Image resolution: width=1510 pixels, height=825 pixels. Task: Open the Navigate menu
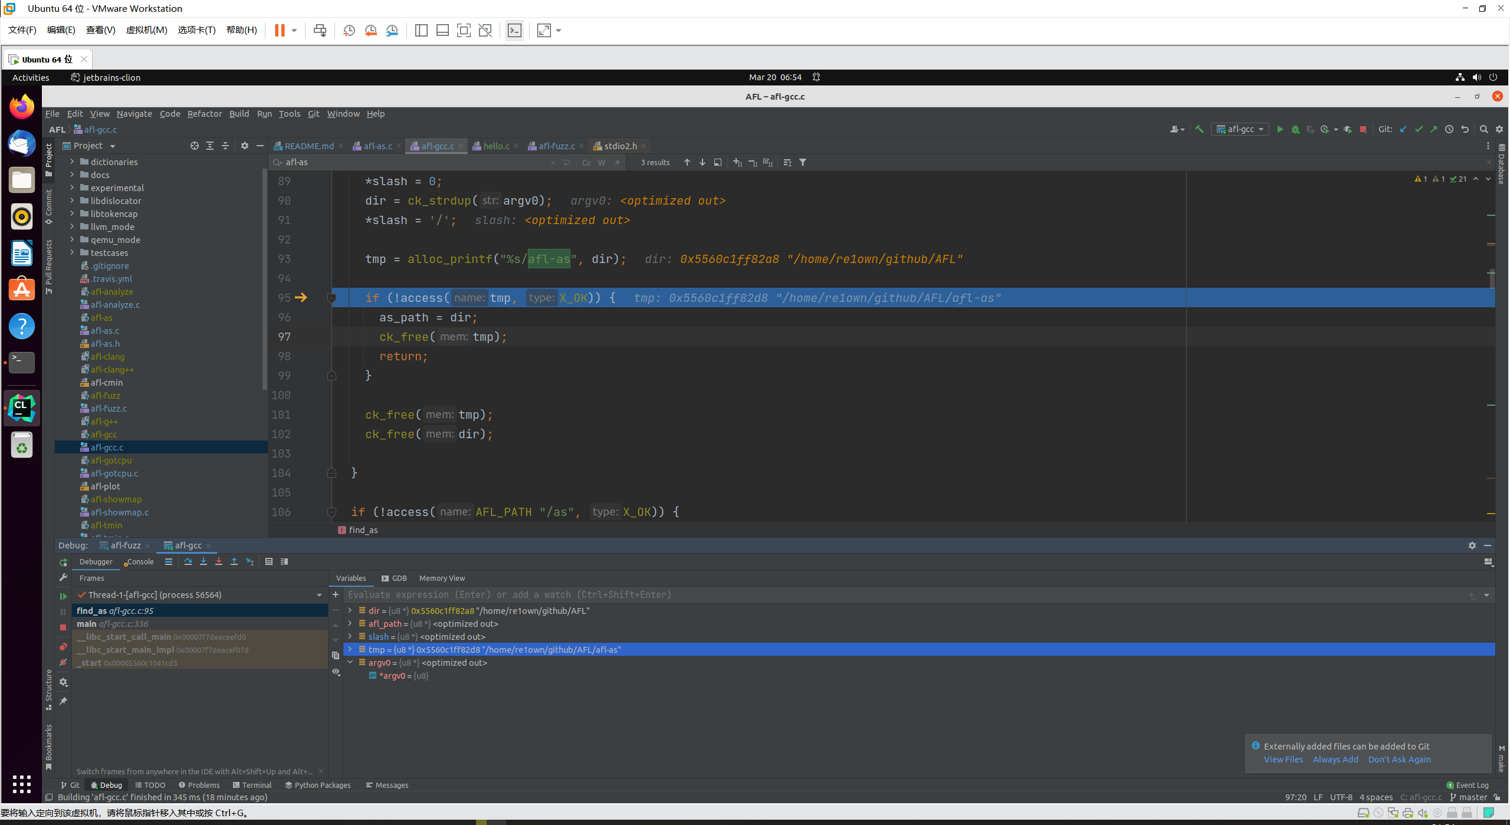[x=134, y=114]
